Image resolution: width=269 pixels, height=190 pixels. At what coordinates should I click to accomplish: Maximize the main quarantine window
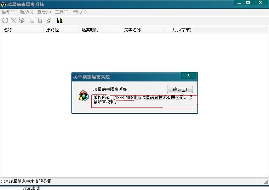(248, 3)
